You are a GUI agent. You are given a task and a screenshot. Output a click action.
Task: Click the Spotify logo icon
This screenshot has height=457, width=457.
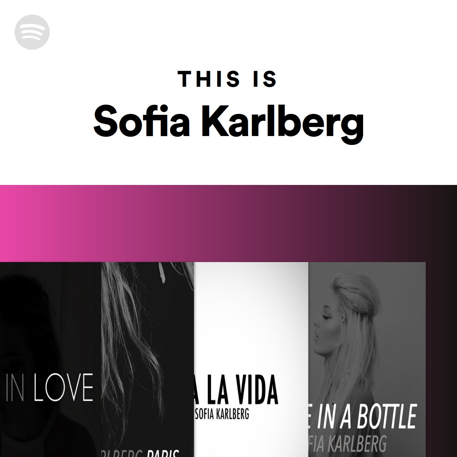tap(32, 32)
